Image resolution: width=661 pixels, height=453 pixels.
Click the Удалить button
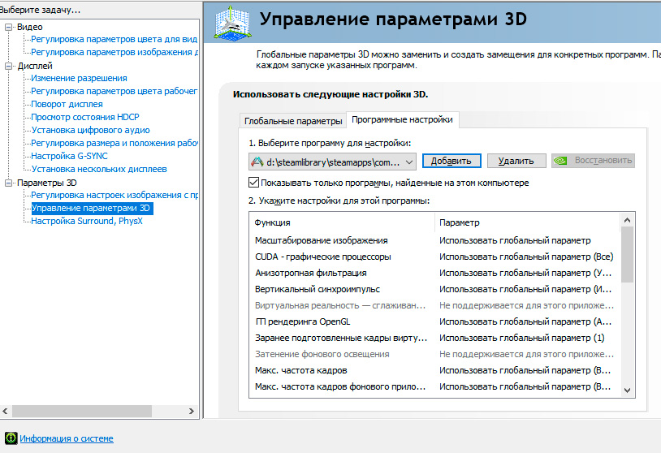pyautogui.click(x=516, y=161)
